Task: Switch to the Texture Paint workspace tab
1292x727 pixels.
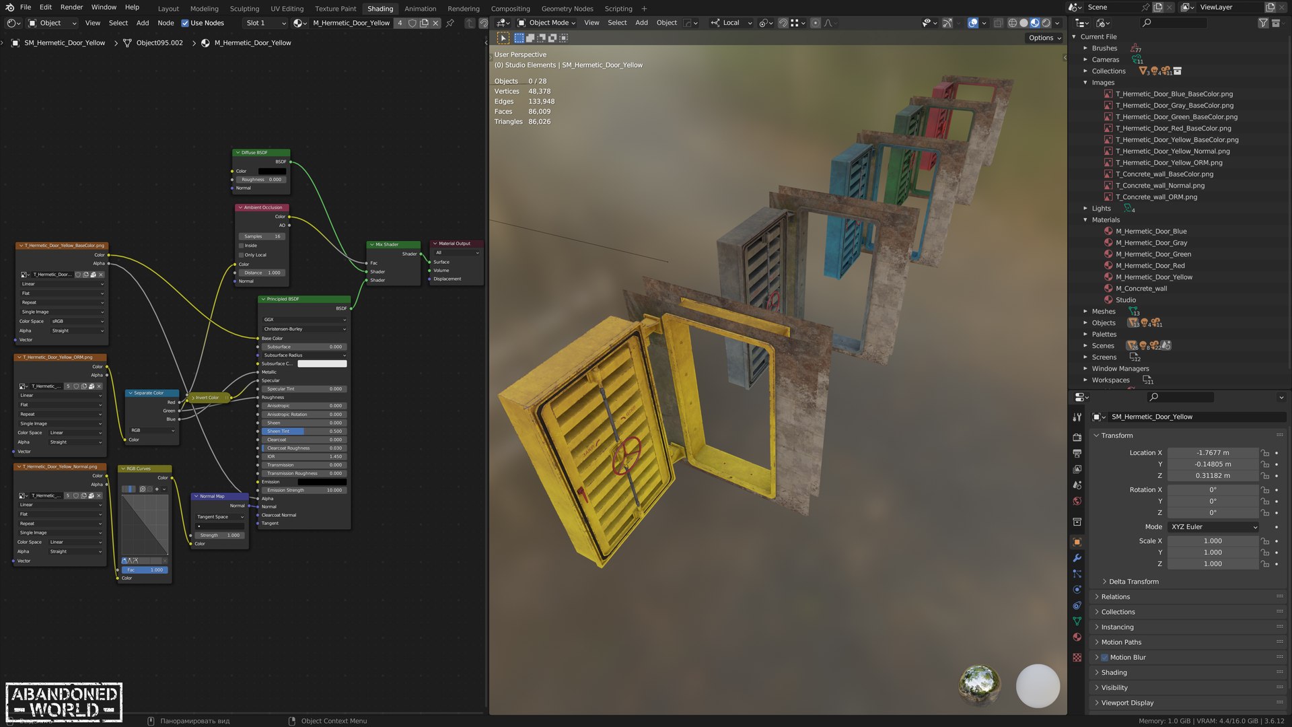Action: tap(335, 9)
